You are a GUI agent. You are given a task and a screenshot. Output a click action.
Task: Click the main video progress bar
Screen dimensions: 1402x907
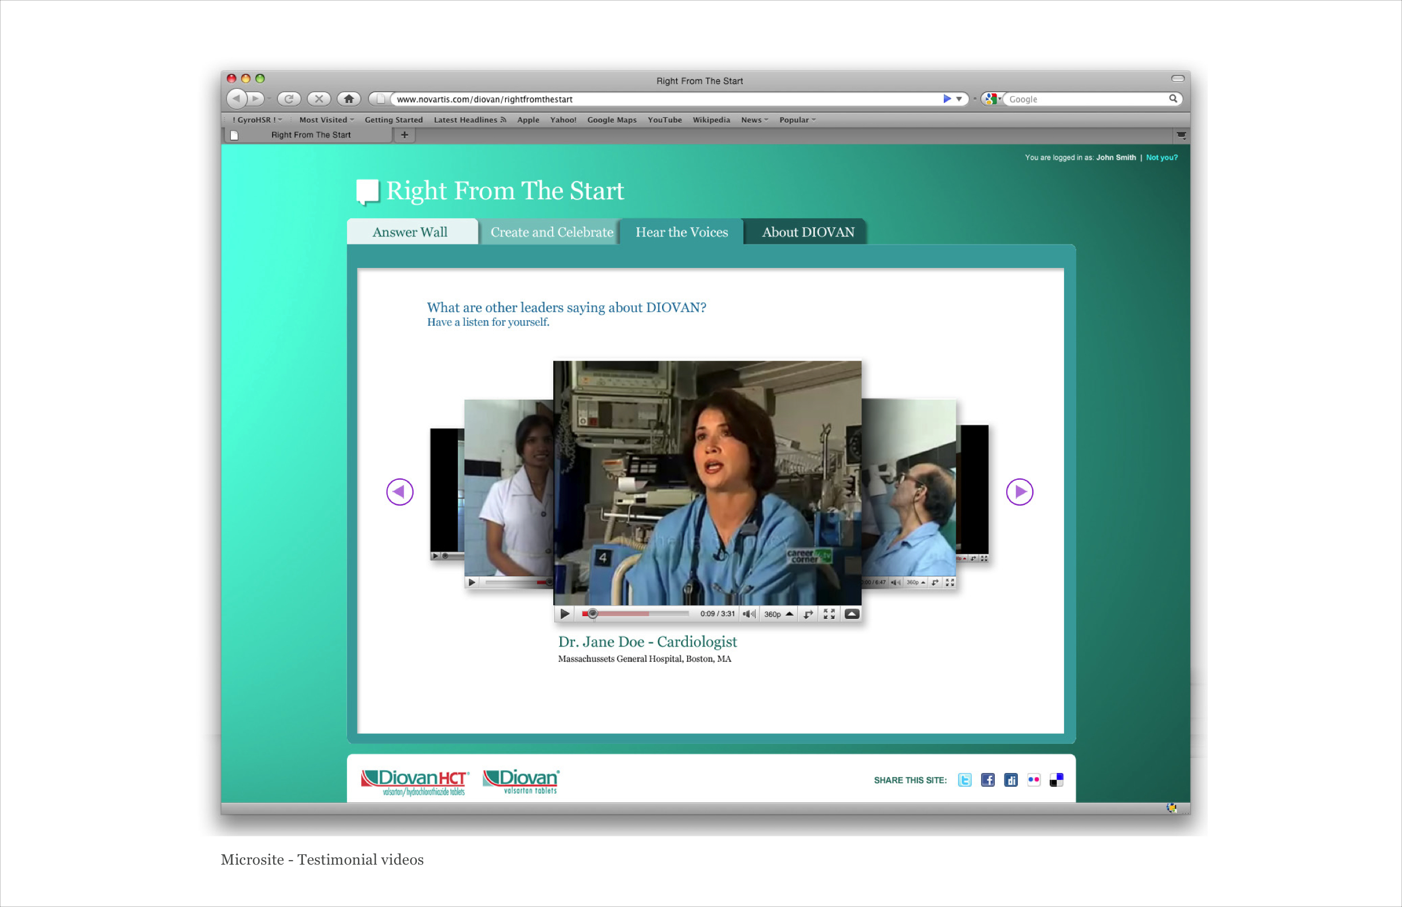click(x=635, y=614)
